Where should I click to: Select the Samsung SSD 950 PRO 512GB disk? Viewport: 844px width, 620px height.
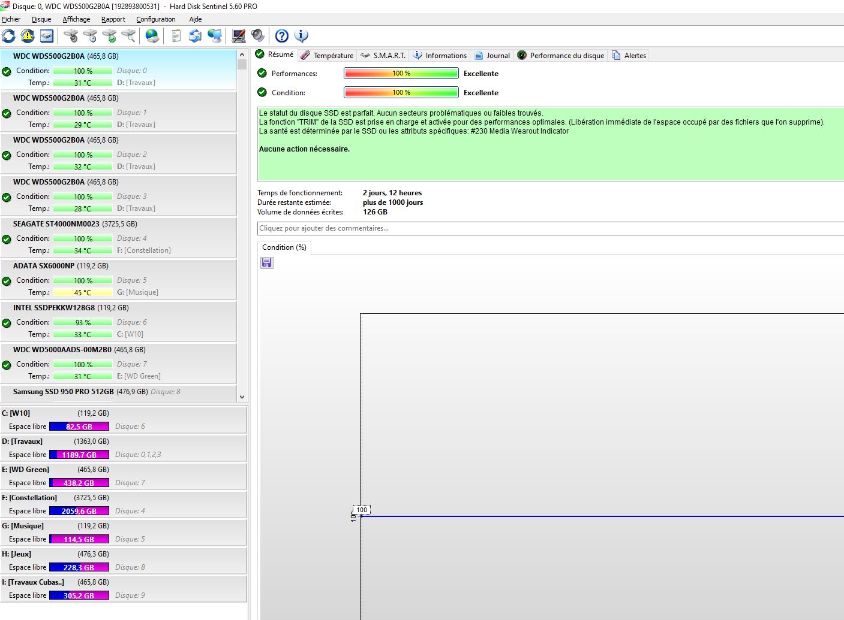pyautogui.click(x=118, y=394)
